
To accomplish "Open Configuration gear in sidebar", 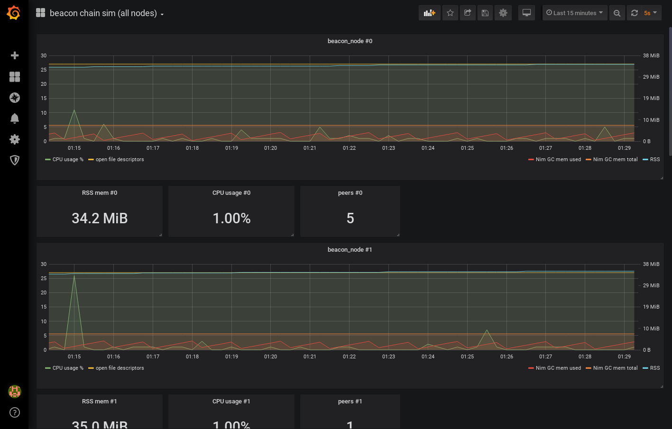I will point(15,139).
